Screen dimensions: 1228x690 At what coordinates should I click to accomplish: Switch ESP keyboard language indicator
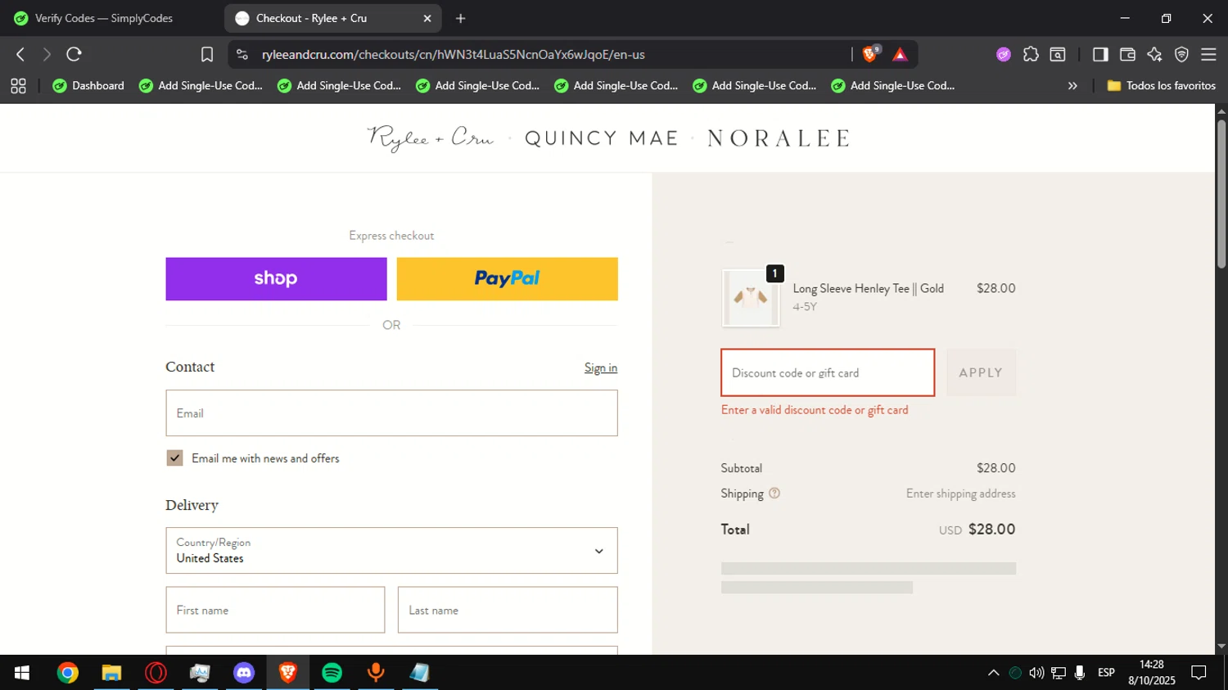(1106, 673)
